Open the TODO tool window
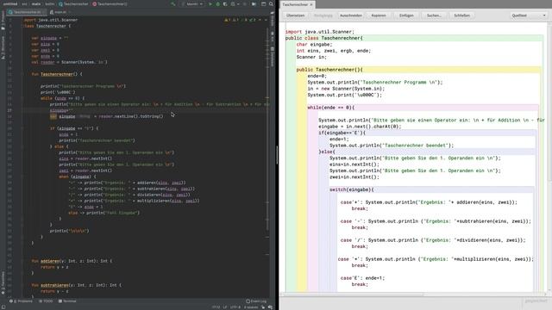Viewport: 552px width, 310px height. (x=46, y=301)
